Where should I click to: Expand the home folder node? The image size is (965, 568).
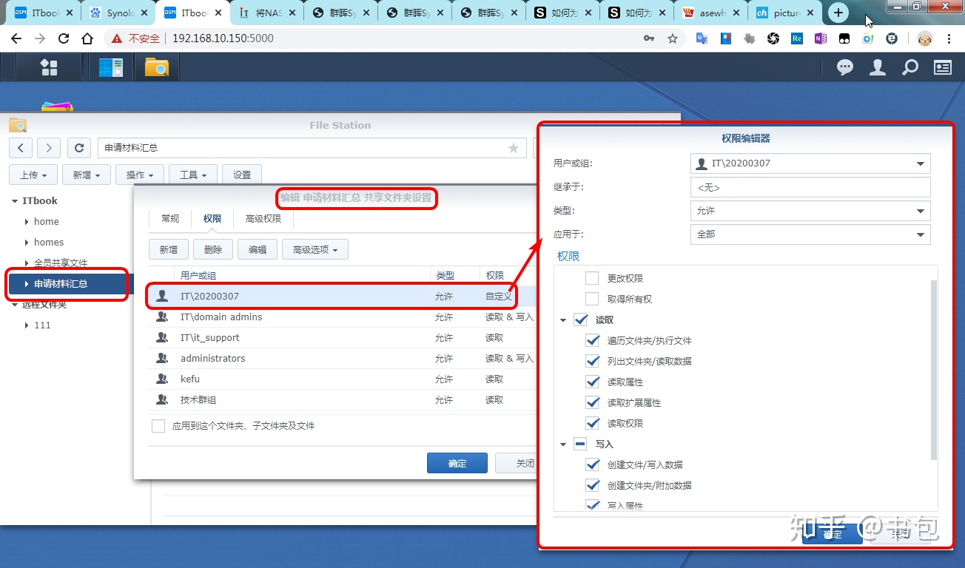pos(27,222)
